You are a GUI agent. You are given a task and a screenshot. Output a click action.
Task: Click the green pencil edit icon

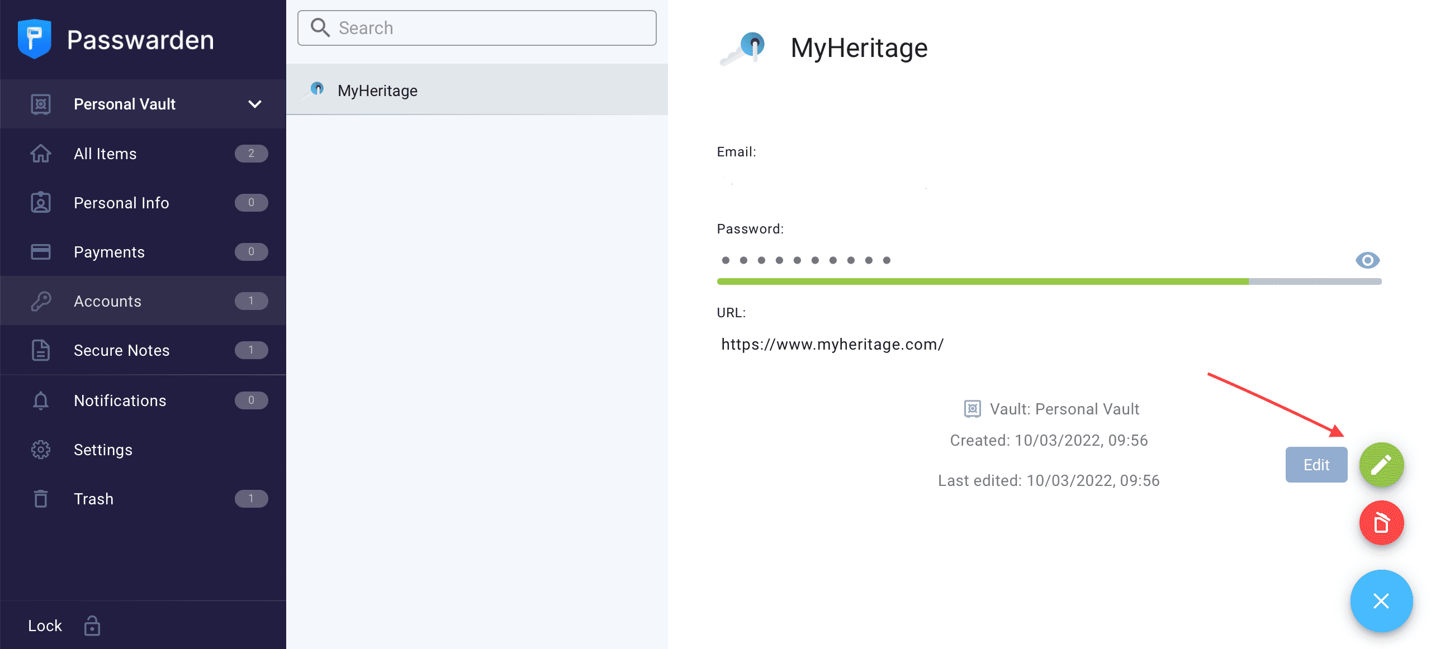tap(1381, 464)
